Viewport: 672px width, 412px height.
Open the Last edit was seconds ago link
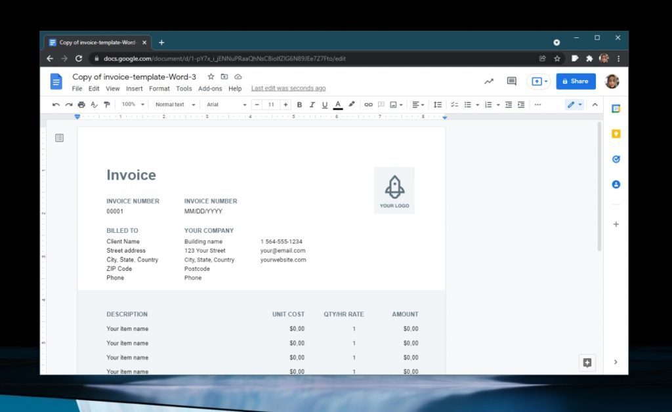coord(287,88)
